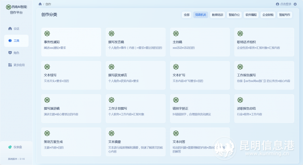Open the 撰写发言稿 tool card

point(135,42)
